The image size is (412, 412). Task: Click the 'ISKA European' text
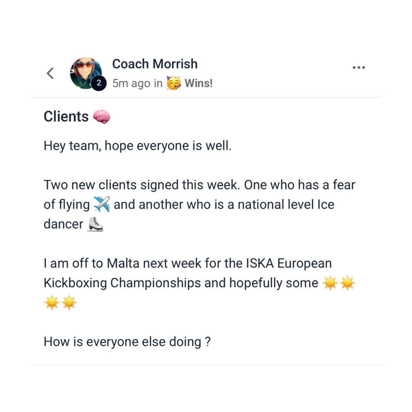point(289,263)
